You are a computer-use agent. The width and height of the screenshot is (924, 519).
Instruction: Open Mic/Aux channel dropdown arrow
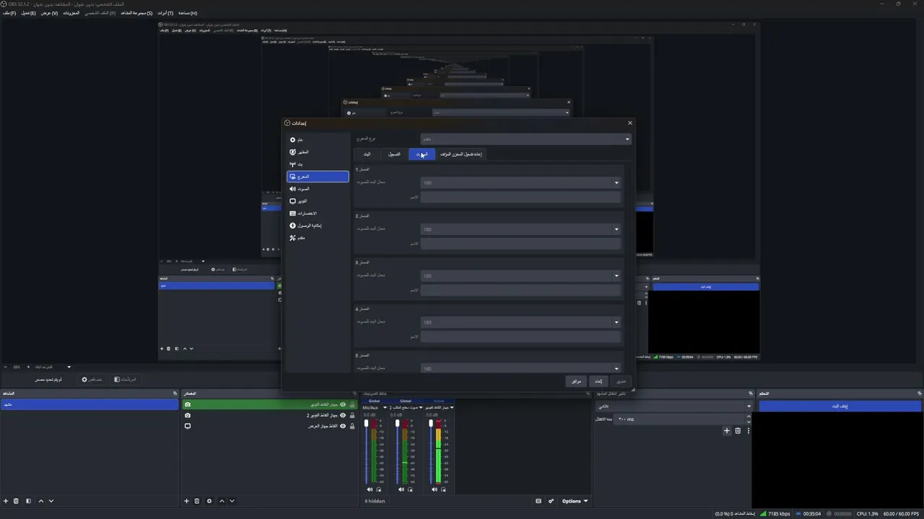[385, 407]
